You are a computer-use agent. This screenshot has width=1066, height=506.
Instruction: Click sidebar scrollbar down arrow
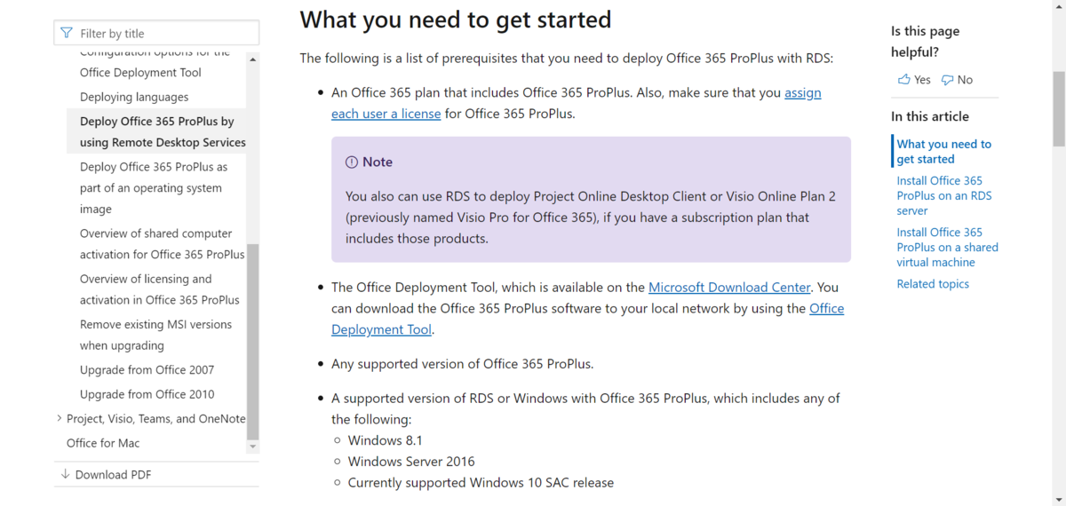253,447
